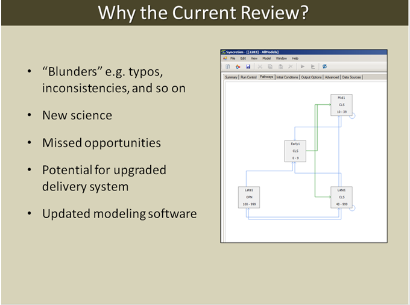
Task: Select the Pathways tab
Action: point(266,77)
